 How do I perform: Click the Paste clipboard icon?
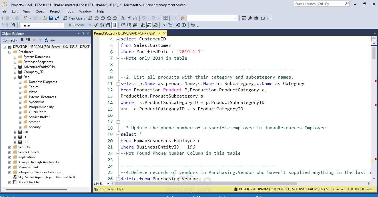pyautogui.click(x=135, y=18)
